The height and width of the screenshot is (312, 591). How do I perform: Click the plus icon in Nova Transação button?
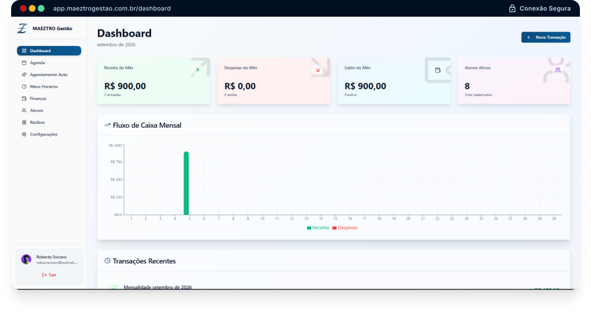coord(528,37)
